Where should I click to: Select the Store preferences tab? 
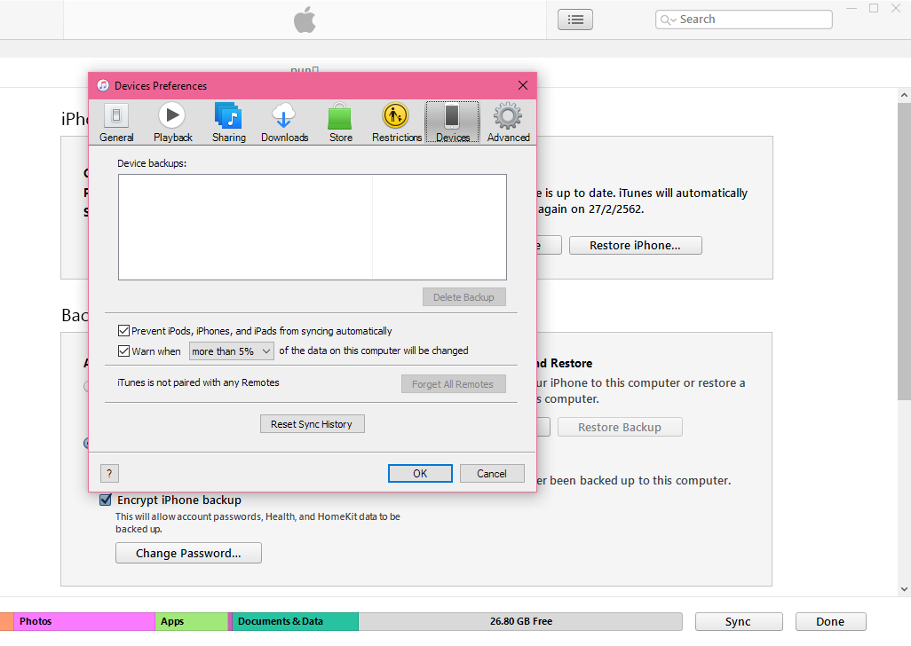340,122
